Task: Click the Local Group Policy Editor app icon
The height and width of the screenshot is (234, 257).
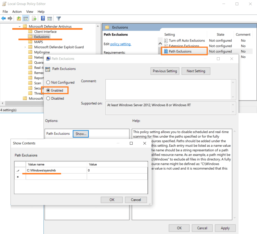Action: tap(4, 4)
